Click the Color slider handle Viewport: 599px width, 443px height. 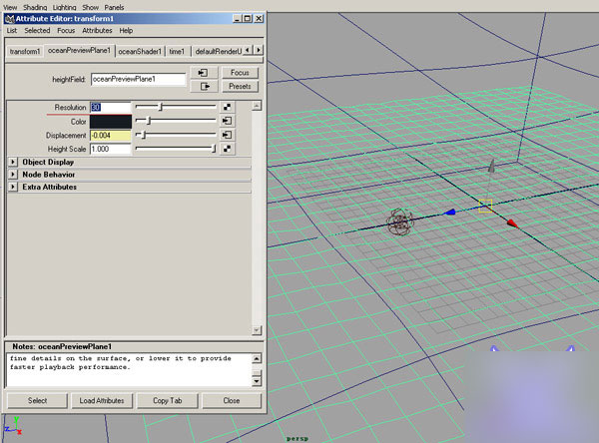(x=149, y=121)
